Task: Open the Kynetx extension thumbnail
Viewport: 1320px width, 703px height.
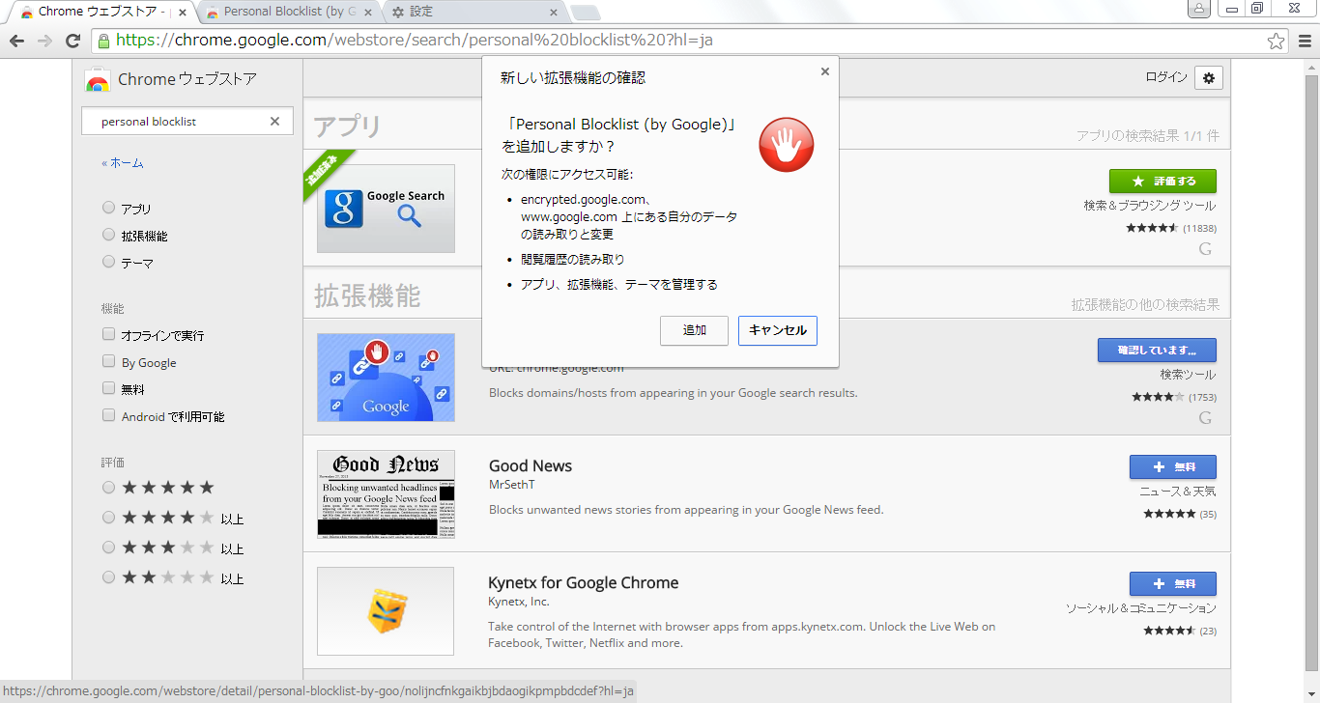Action: click(x=386, y=611)
